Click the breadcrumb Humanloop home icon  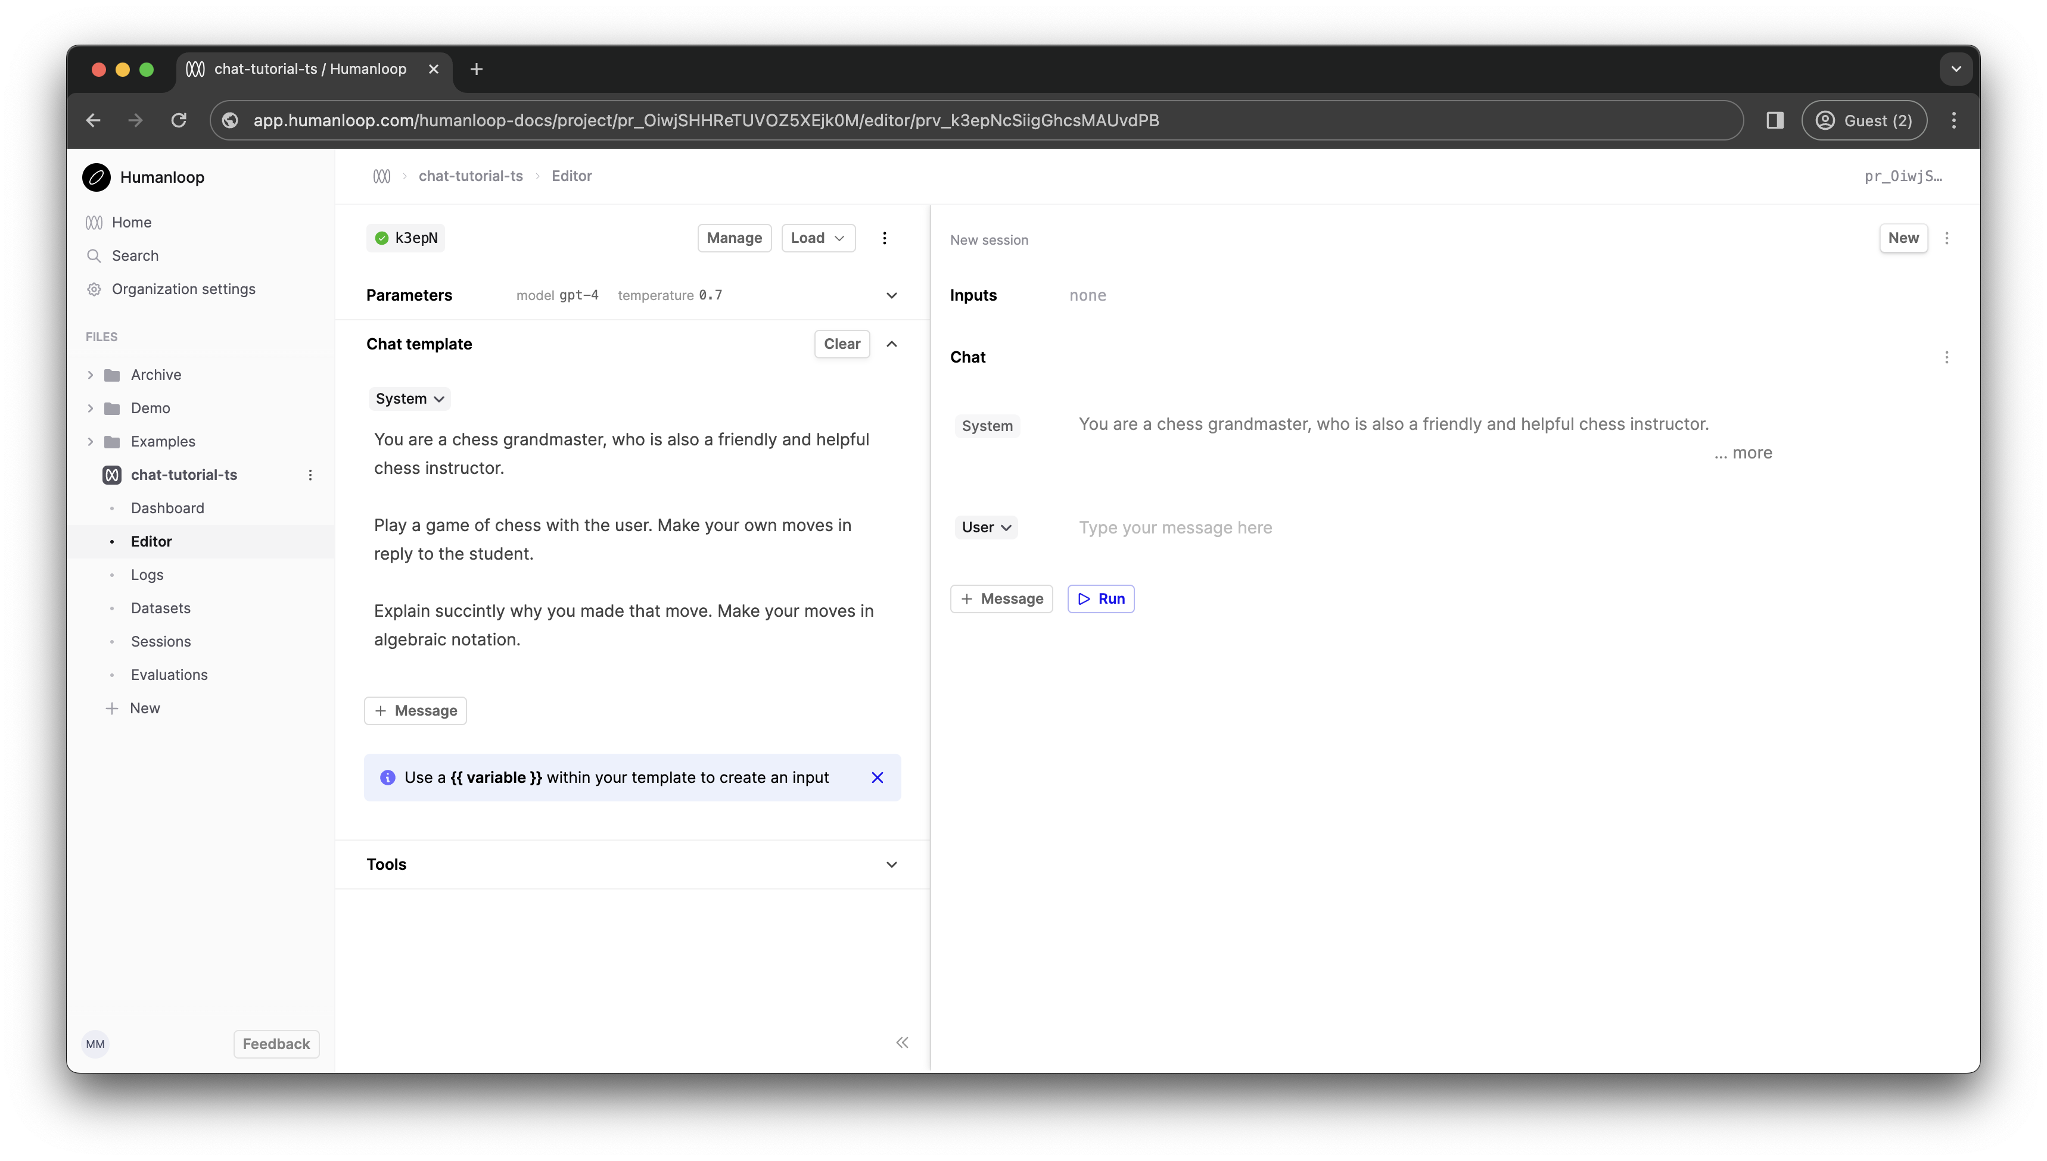coord(381,176)
